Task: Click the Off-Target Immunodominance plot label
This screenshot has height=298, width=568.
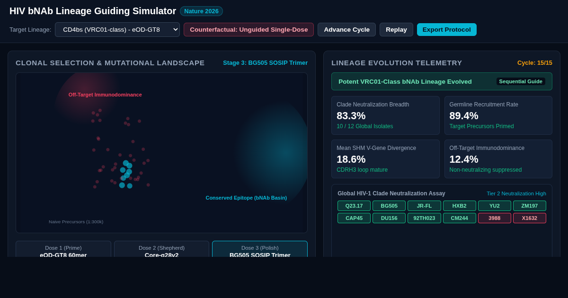Action: click(x=105, y=95)
